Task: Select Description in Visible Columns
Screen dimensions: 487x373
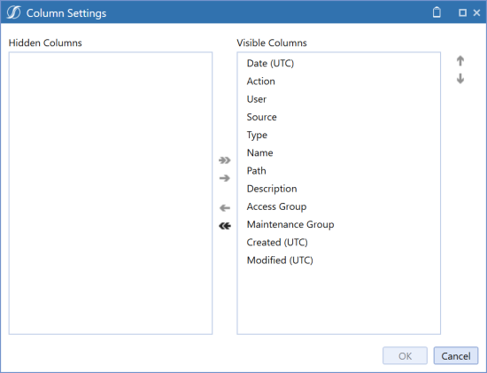Action: (x=338, y=189)
